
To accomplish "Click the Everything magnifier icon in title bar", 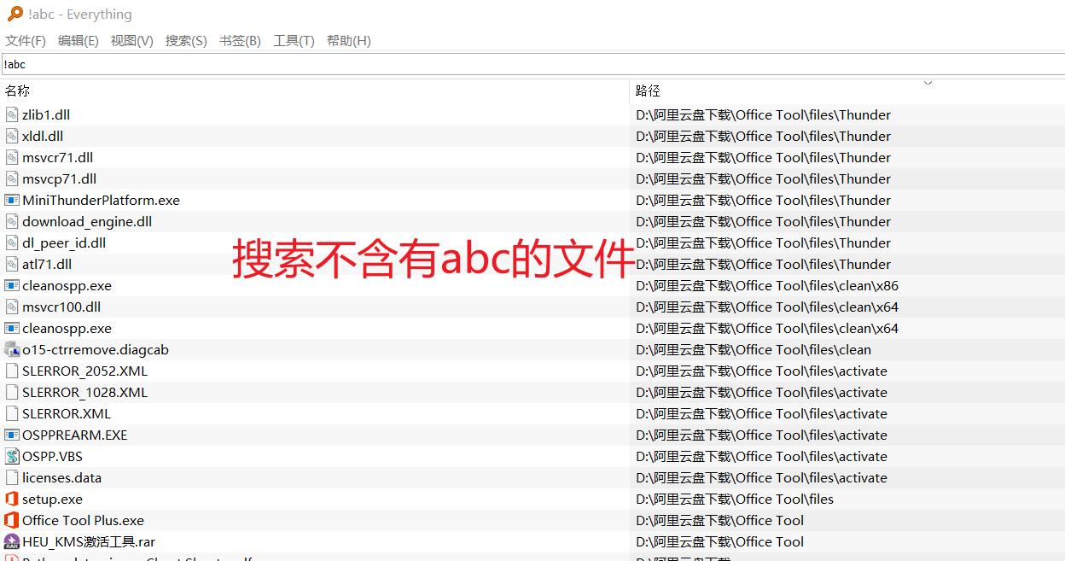I will [15, 14].
